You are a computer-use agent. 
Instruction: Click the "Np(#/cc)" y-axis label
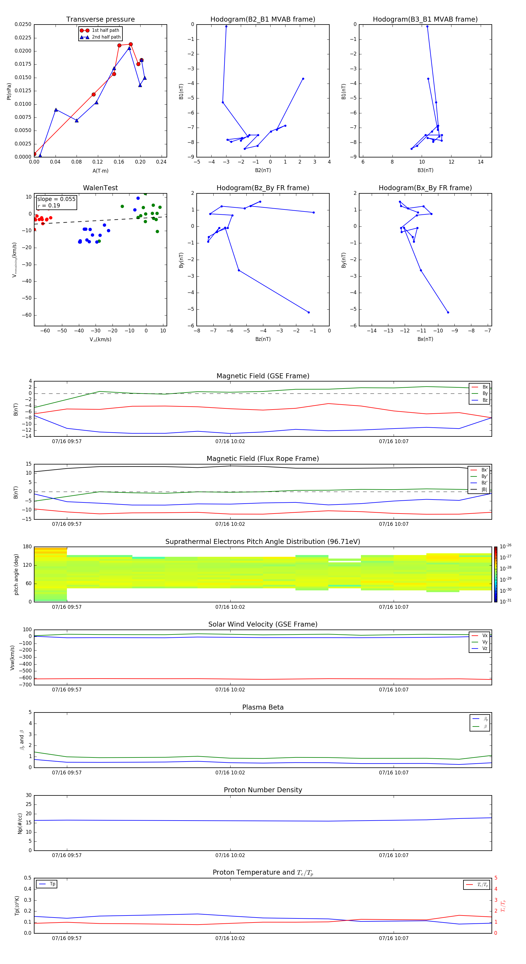point(20,823)
